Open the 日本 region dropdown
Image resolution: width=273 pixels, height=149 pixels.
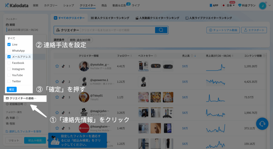click(x=228, y=5)
